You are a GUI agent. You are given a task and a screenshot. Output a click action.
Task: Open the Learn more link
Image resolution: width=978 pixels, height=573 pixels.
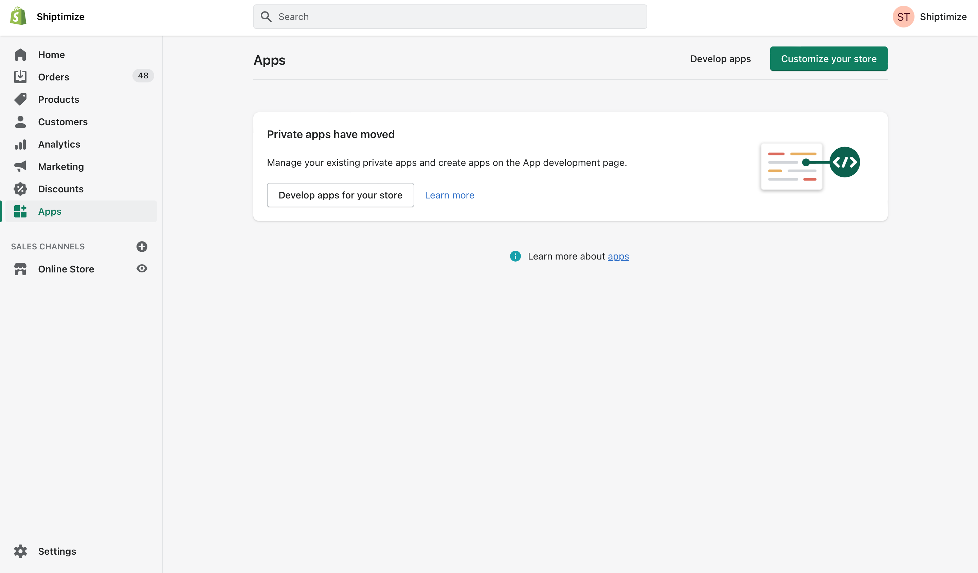[x=449, y=195]
